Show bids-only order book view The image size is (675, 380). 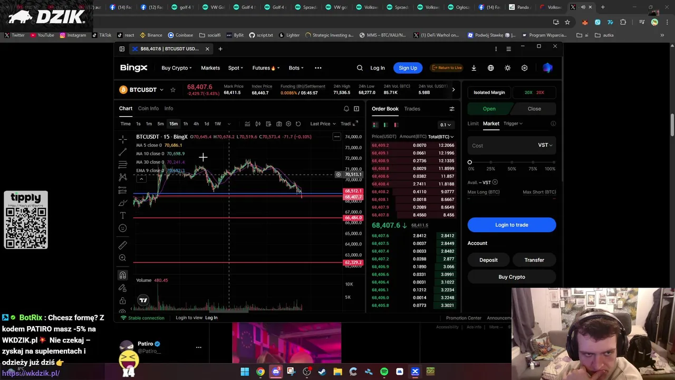[385, 125]
